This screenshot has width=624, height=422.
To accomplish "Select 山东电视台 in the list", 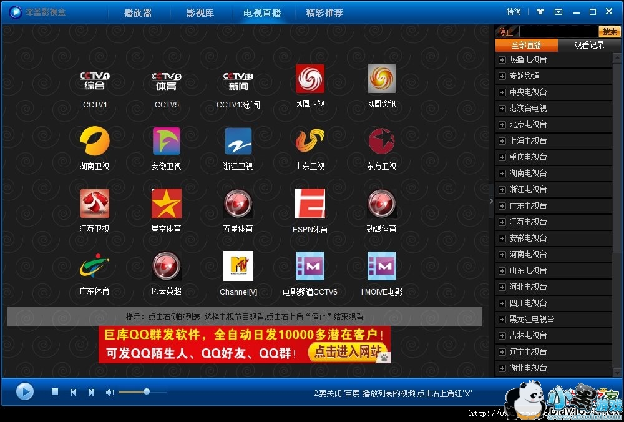I will tap(528, 271).
